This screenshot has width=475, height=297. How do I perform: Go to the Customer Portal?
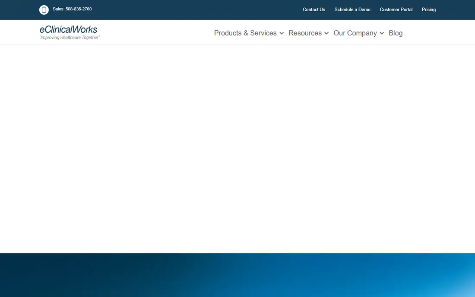[396, 9]
